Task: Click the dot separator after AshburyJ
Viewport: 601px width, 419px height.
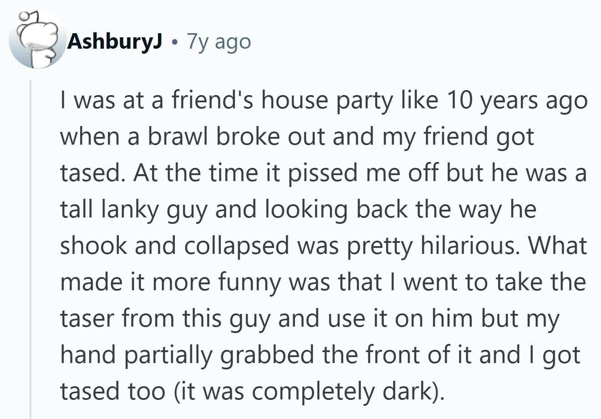Action: pyautogui.click(x=175, y=43)
